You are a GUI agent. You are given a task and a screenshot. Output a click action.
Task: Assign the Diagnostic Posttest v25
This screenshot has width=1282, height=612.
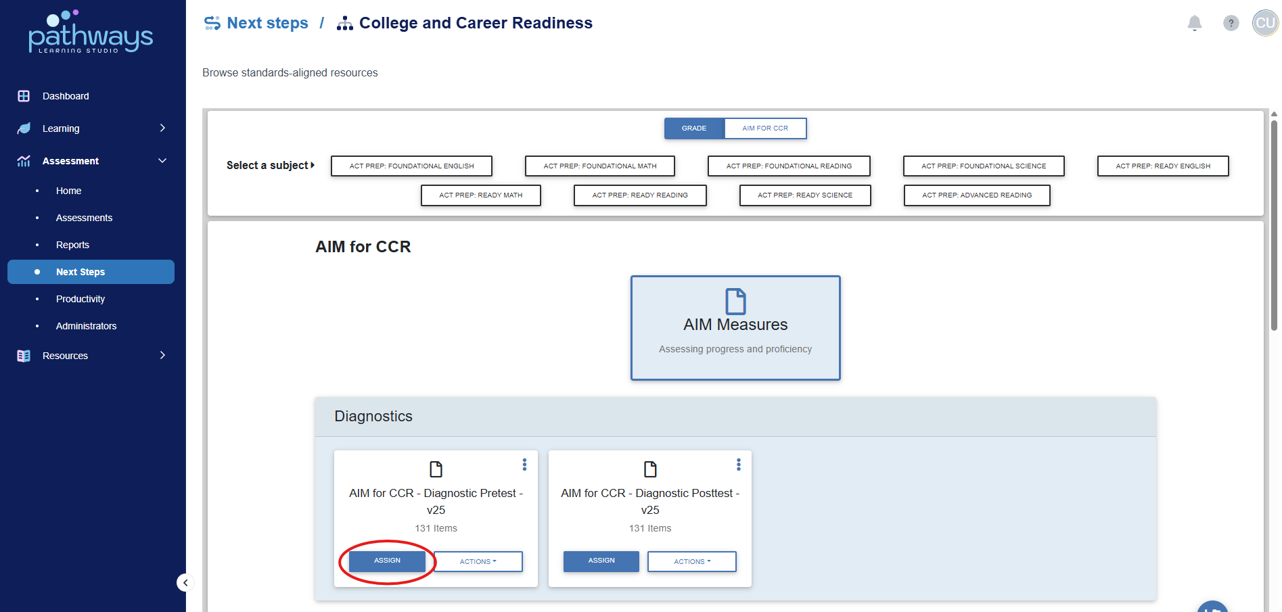[x=601, y=561]
